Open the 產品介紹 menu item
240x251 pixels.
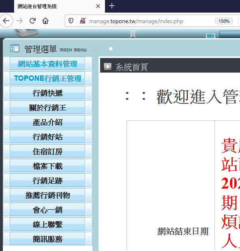coord(47,122)
